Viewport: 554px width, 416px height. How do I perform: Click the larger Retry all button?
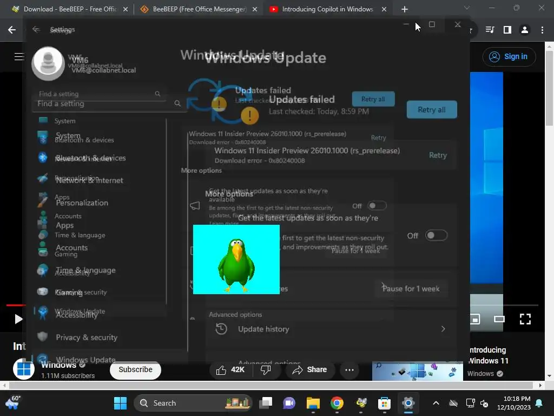point(432,109)
